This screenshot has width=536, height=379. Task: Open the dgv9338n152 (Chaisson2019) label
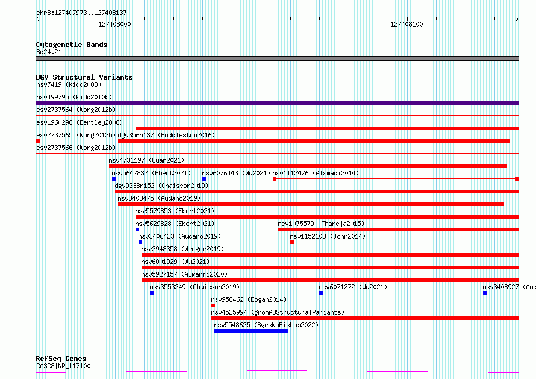click(161, 186)
